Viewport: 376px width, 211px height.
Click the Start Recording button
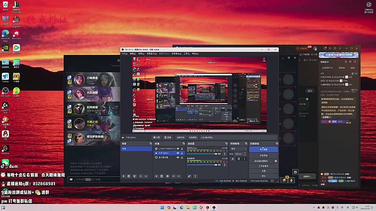(x=264, y=155)
